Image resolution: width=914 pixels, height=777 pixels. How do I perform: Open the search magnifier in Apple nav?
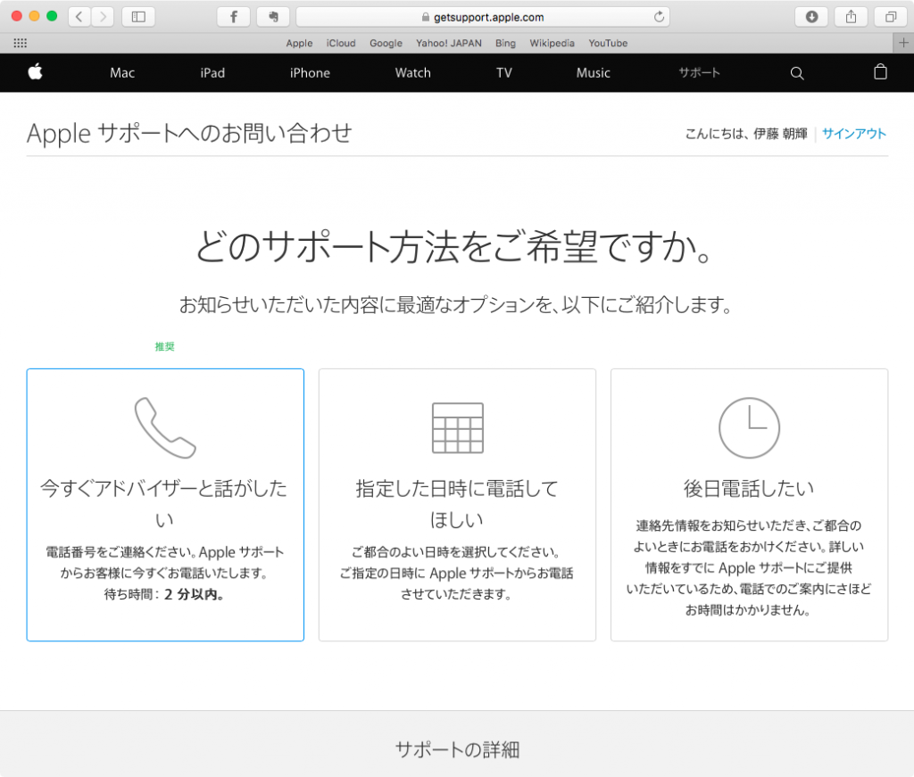(797, 73)
